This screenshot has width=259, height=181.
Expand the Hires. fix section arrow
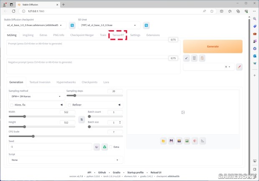[61, 105]
